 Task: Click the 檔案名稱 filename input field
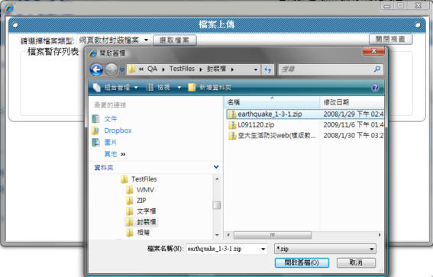coord(222,249)
